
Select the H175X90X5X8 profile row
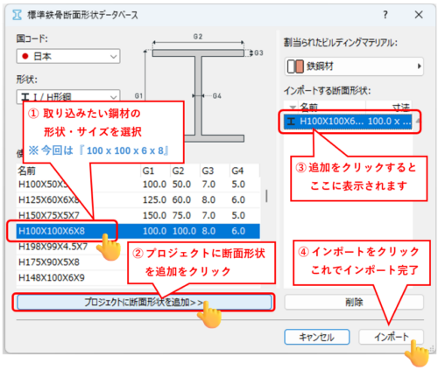point(138,262)
